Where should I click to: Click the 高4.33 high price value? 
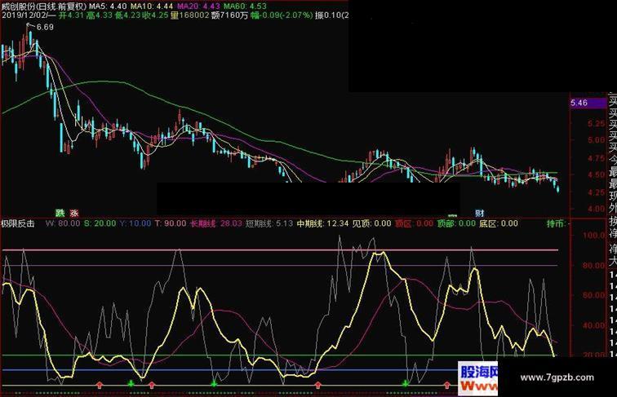[x=100, y=15]
